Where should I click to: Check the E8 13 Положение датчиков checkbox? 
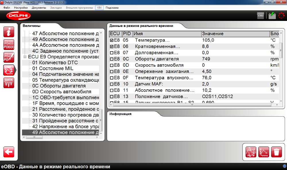[x=112, y=97]
